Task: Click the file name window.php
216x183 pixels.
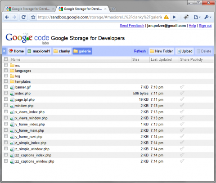Action: (x=24, y=106)
